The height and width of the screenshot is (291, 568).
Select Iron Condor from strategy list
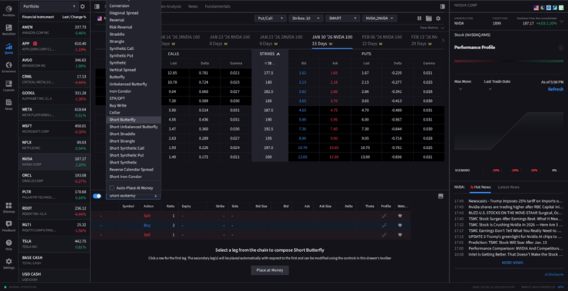click(x=121, y=91)
